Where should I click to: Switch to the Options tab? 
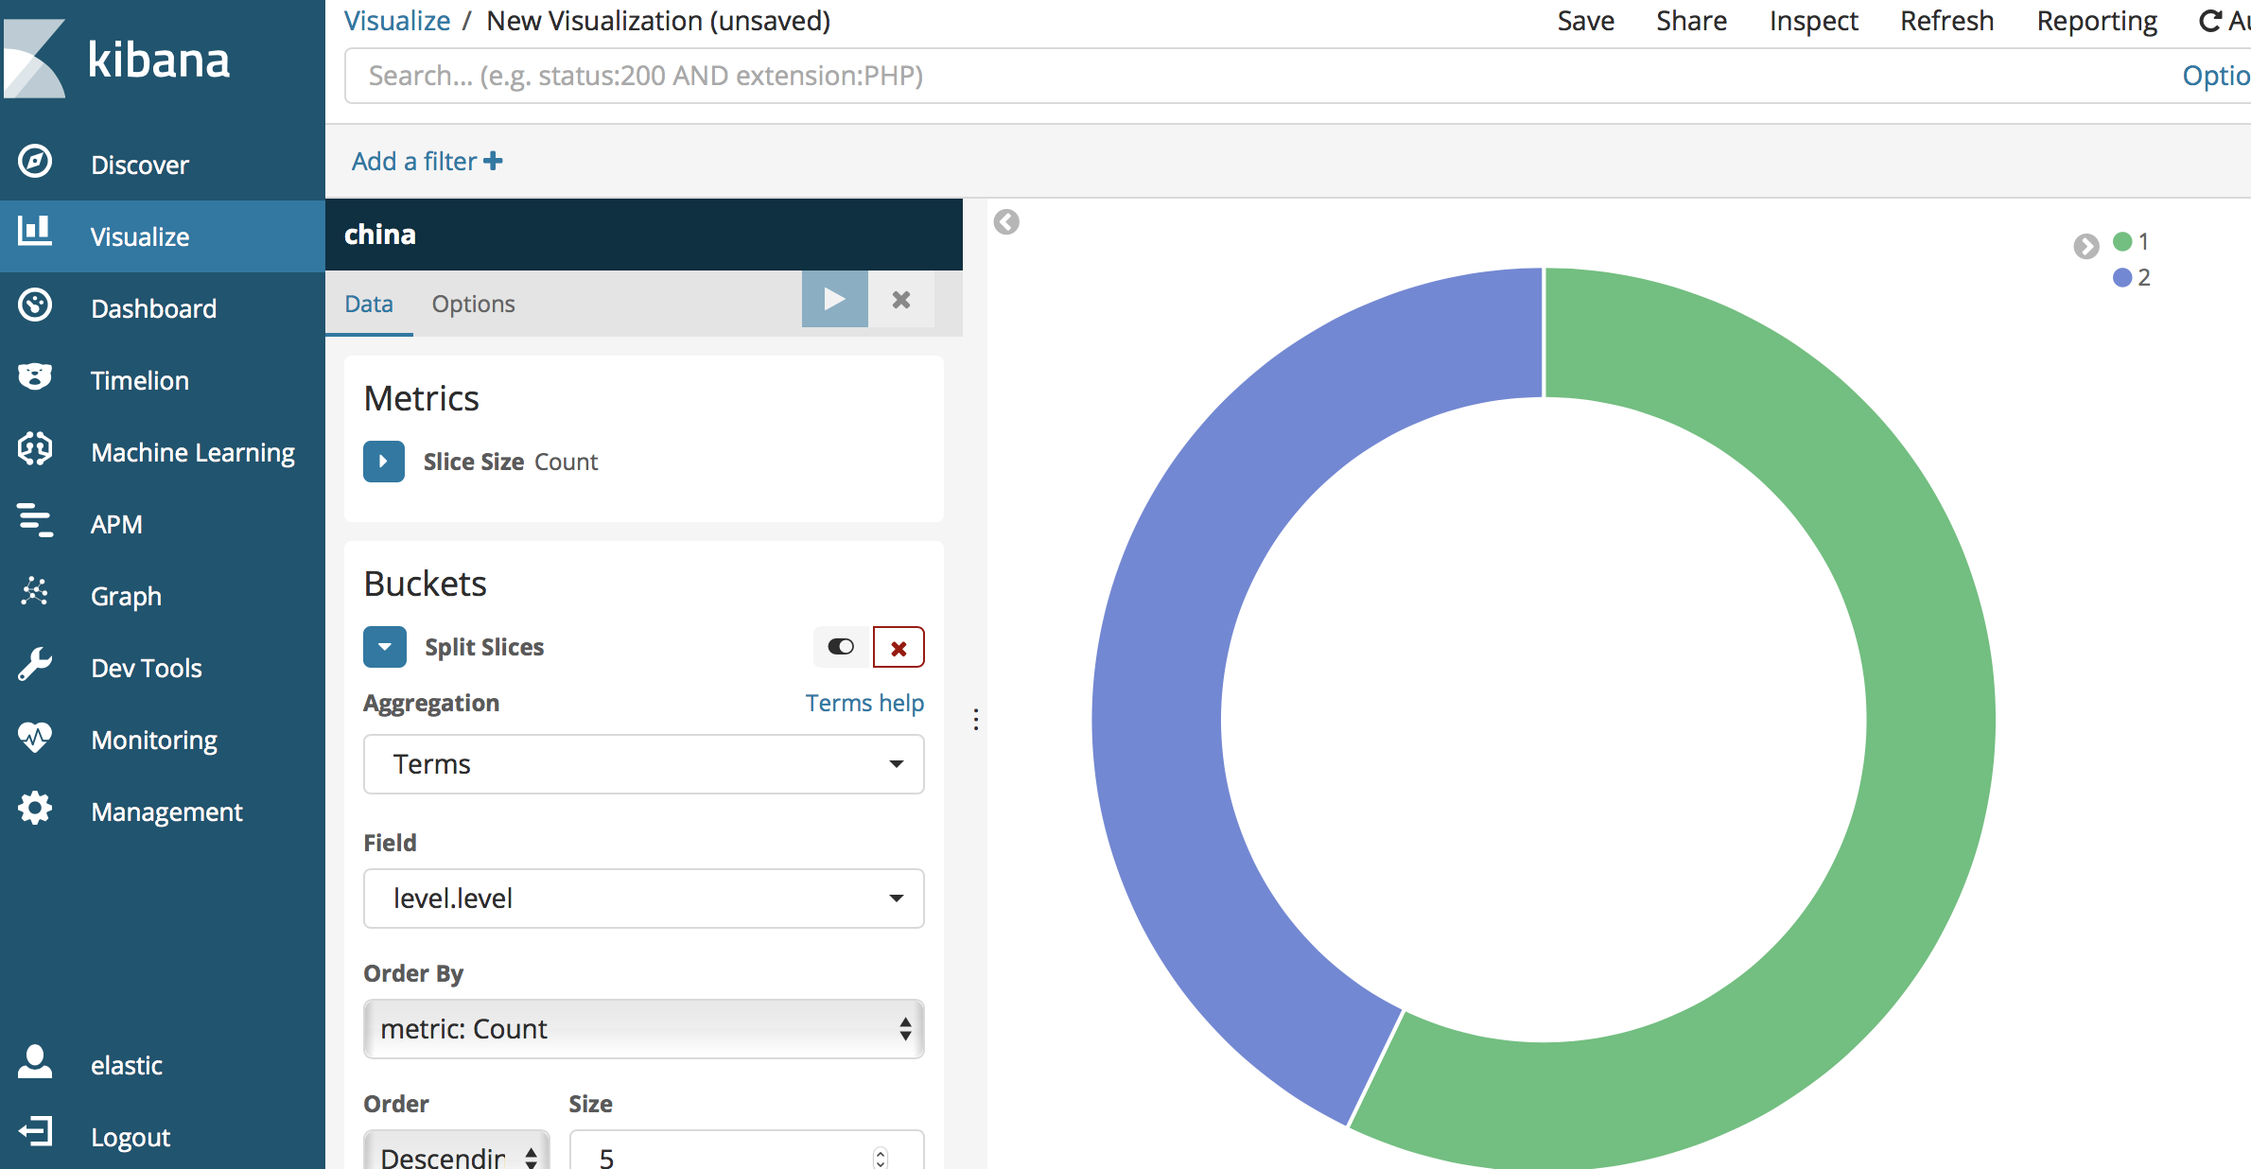(x=473, y=304)
